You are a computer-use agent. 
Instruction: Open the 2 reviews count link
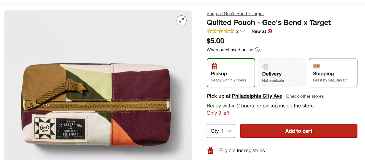[237, 31]
